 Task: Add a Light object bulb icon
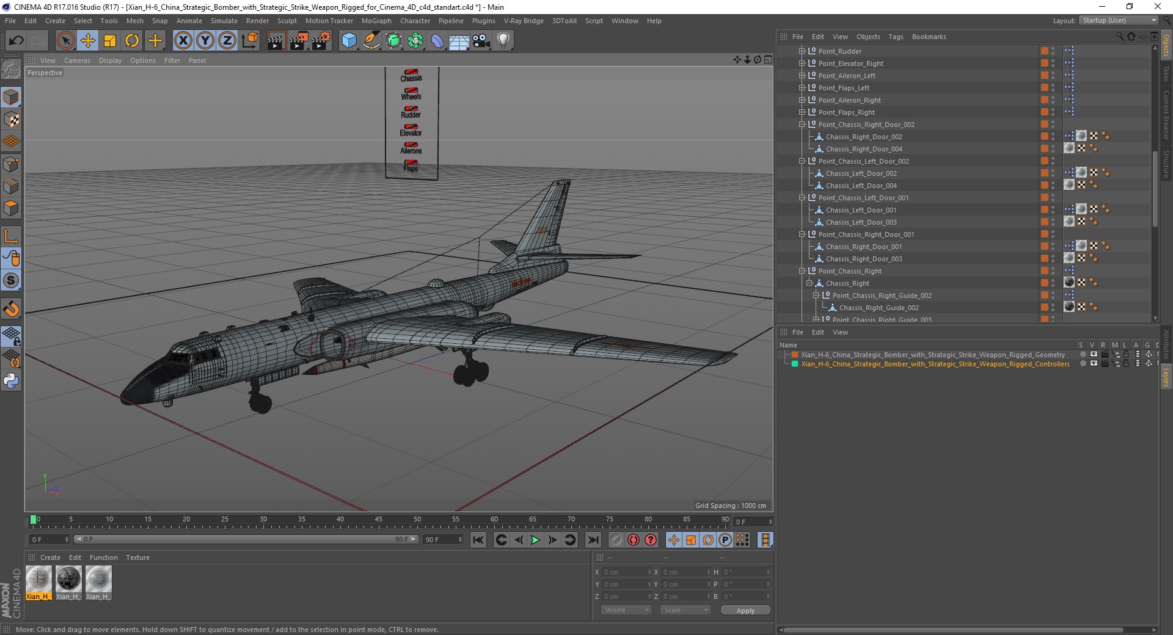pos(503,41)
